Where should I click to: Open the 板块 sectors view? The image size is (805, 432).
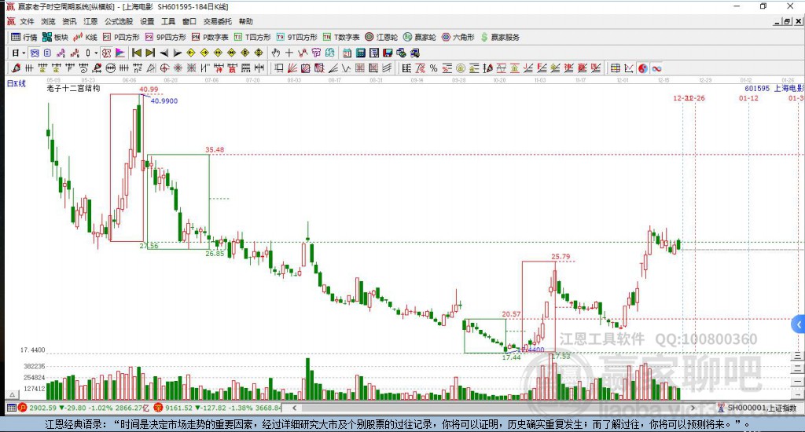tap(55, 37)
